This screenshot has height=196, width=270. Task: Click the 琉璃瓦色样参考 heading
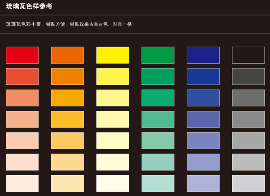coord(29,7)
